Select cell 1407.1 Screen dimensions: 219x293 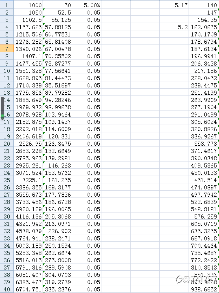(28, 56)
